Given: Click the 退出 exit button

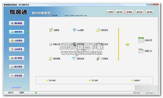Looking at the screenshot, I should (x=150, y=12).
